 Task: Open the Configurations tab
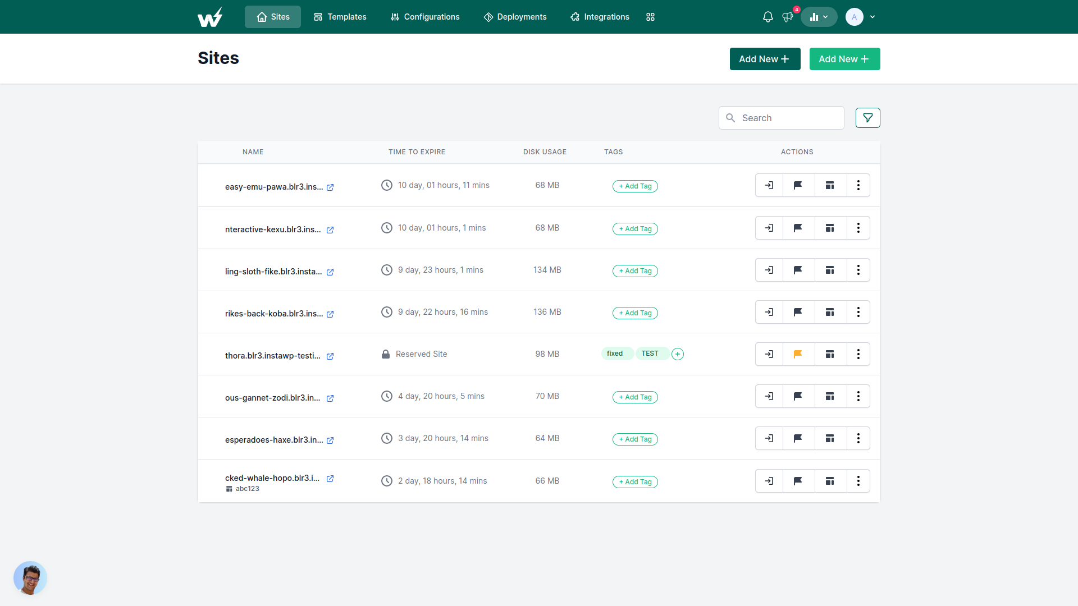point(425,17)
